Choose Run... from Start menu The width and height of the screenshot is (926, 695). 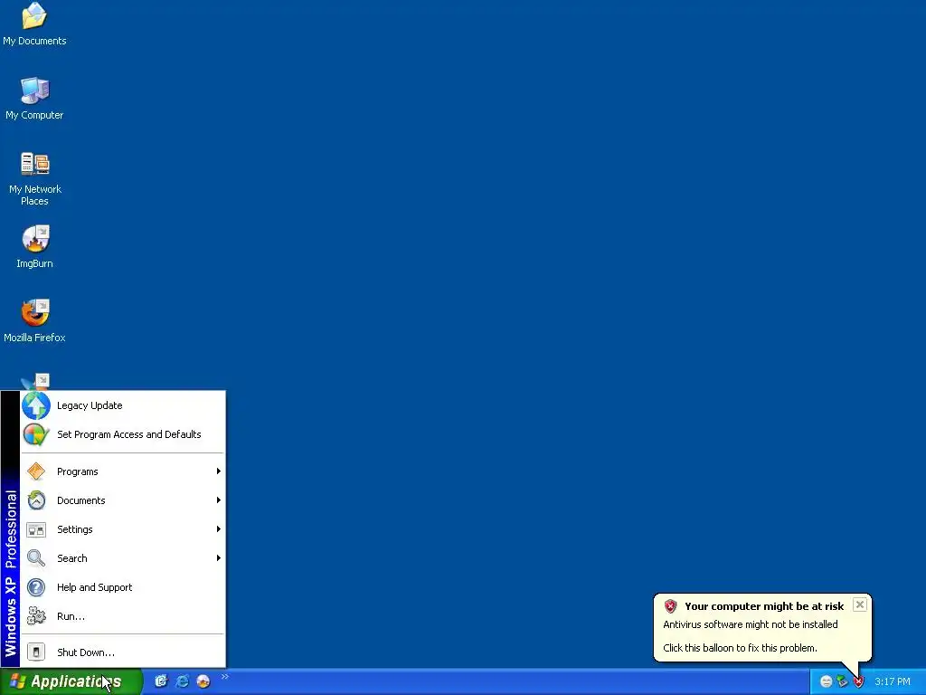(123, 616)
